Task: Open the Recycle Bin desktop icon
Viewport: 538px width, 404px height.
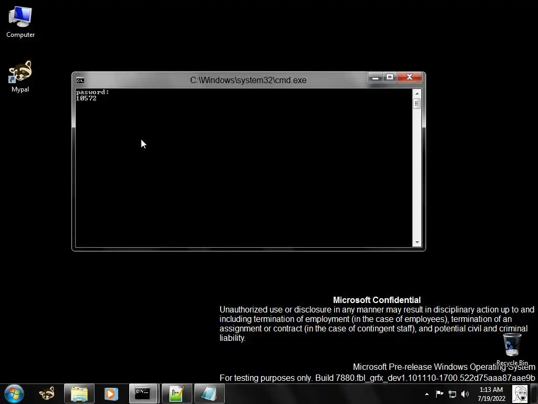Action: (512, 349)
